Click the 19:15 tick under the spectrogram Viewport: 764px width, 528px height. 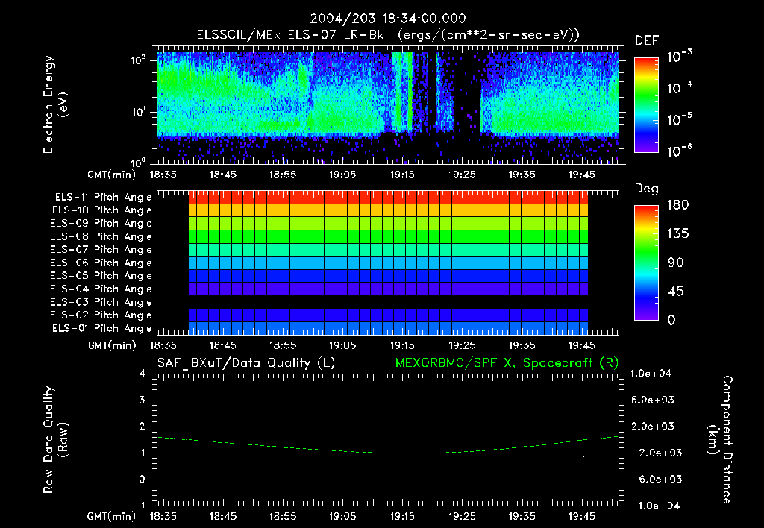point(402,175)
